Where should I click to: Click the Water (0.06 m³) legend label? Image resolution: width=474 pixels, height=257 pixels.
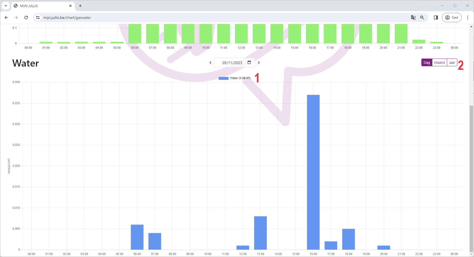[x=240, y=78]
